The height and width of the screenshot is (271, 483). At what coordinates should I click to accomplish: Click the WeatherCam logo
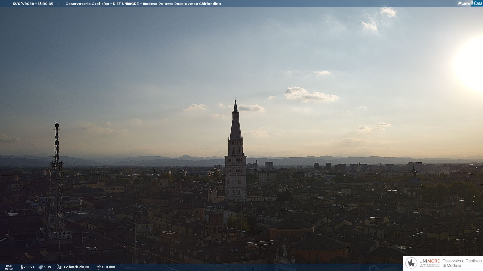470,4
